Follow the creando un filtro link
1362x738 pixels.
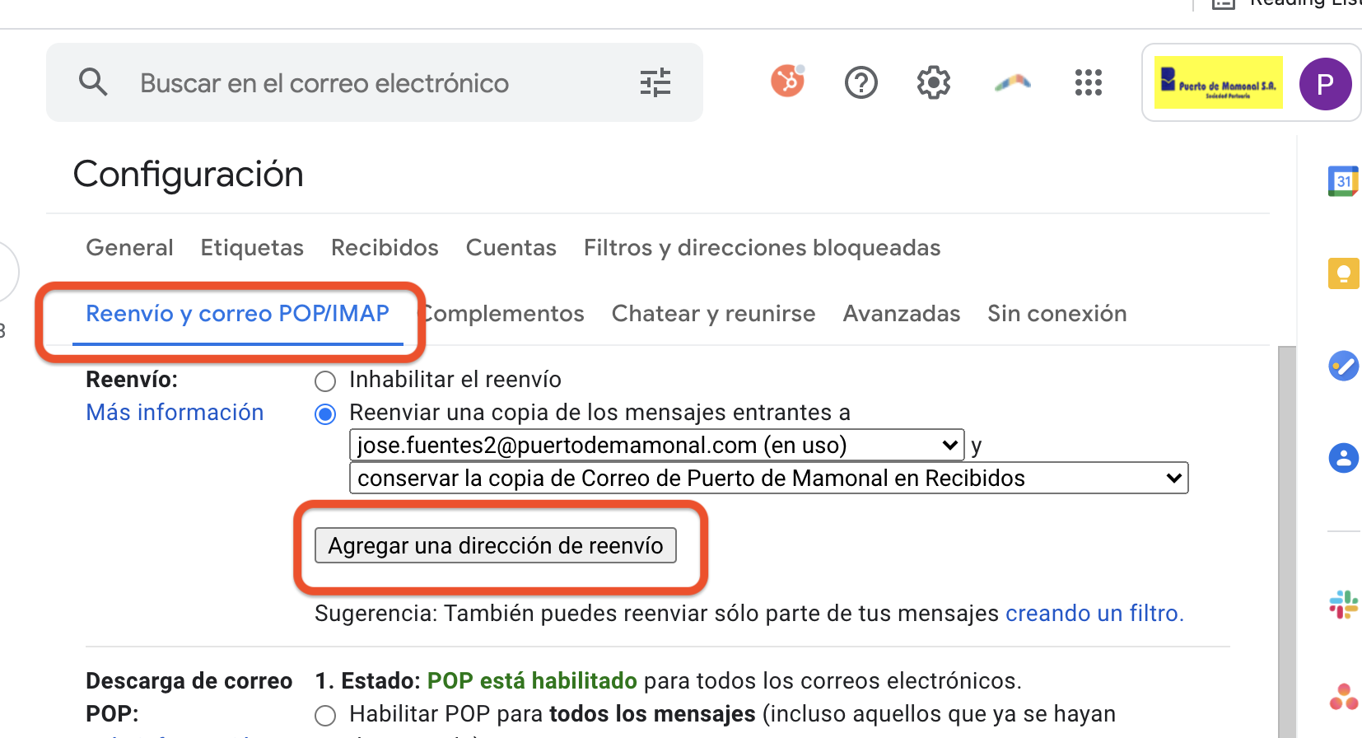(x=1094, y=614)
